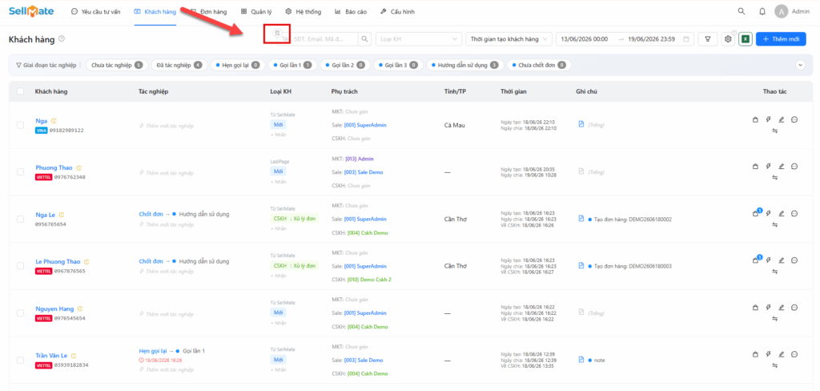Click the SellMate logo
Viewport: 820px width, 391px height.
31,11
